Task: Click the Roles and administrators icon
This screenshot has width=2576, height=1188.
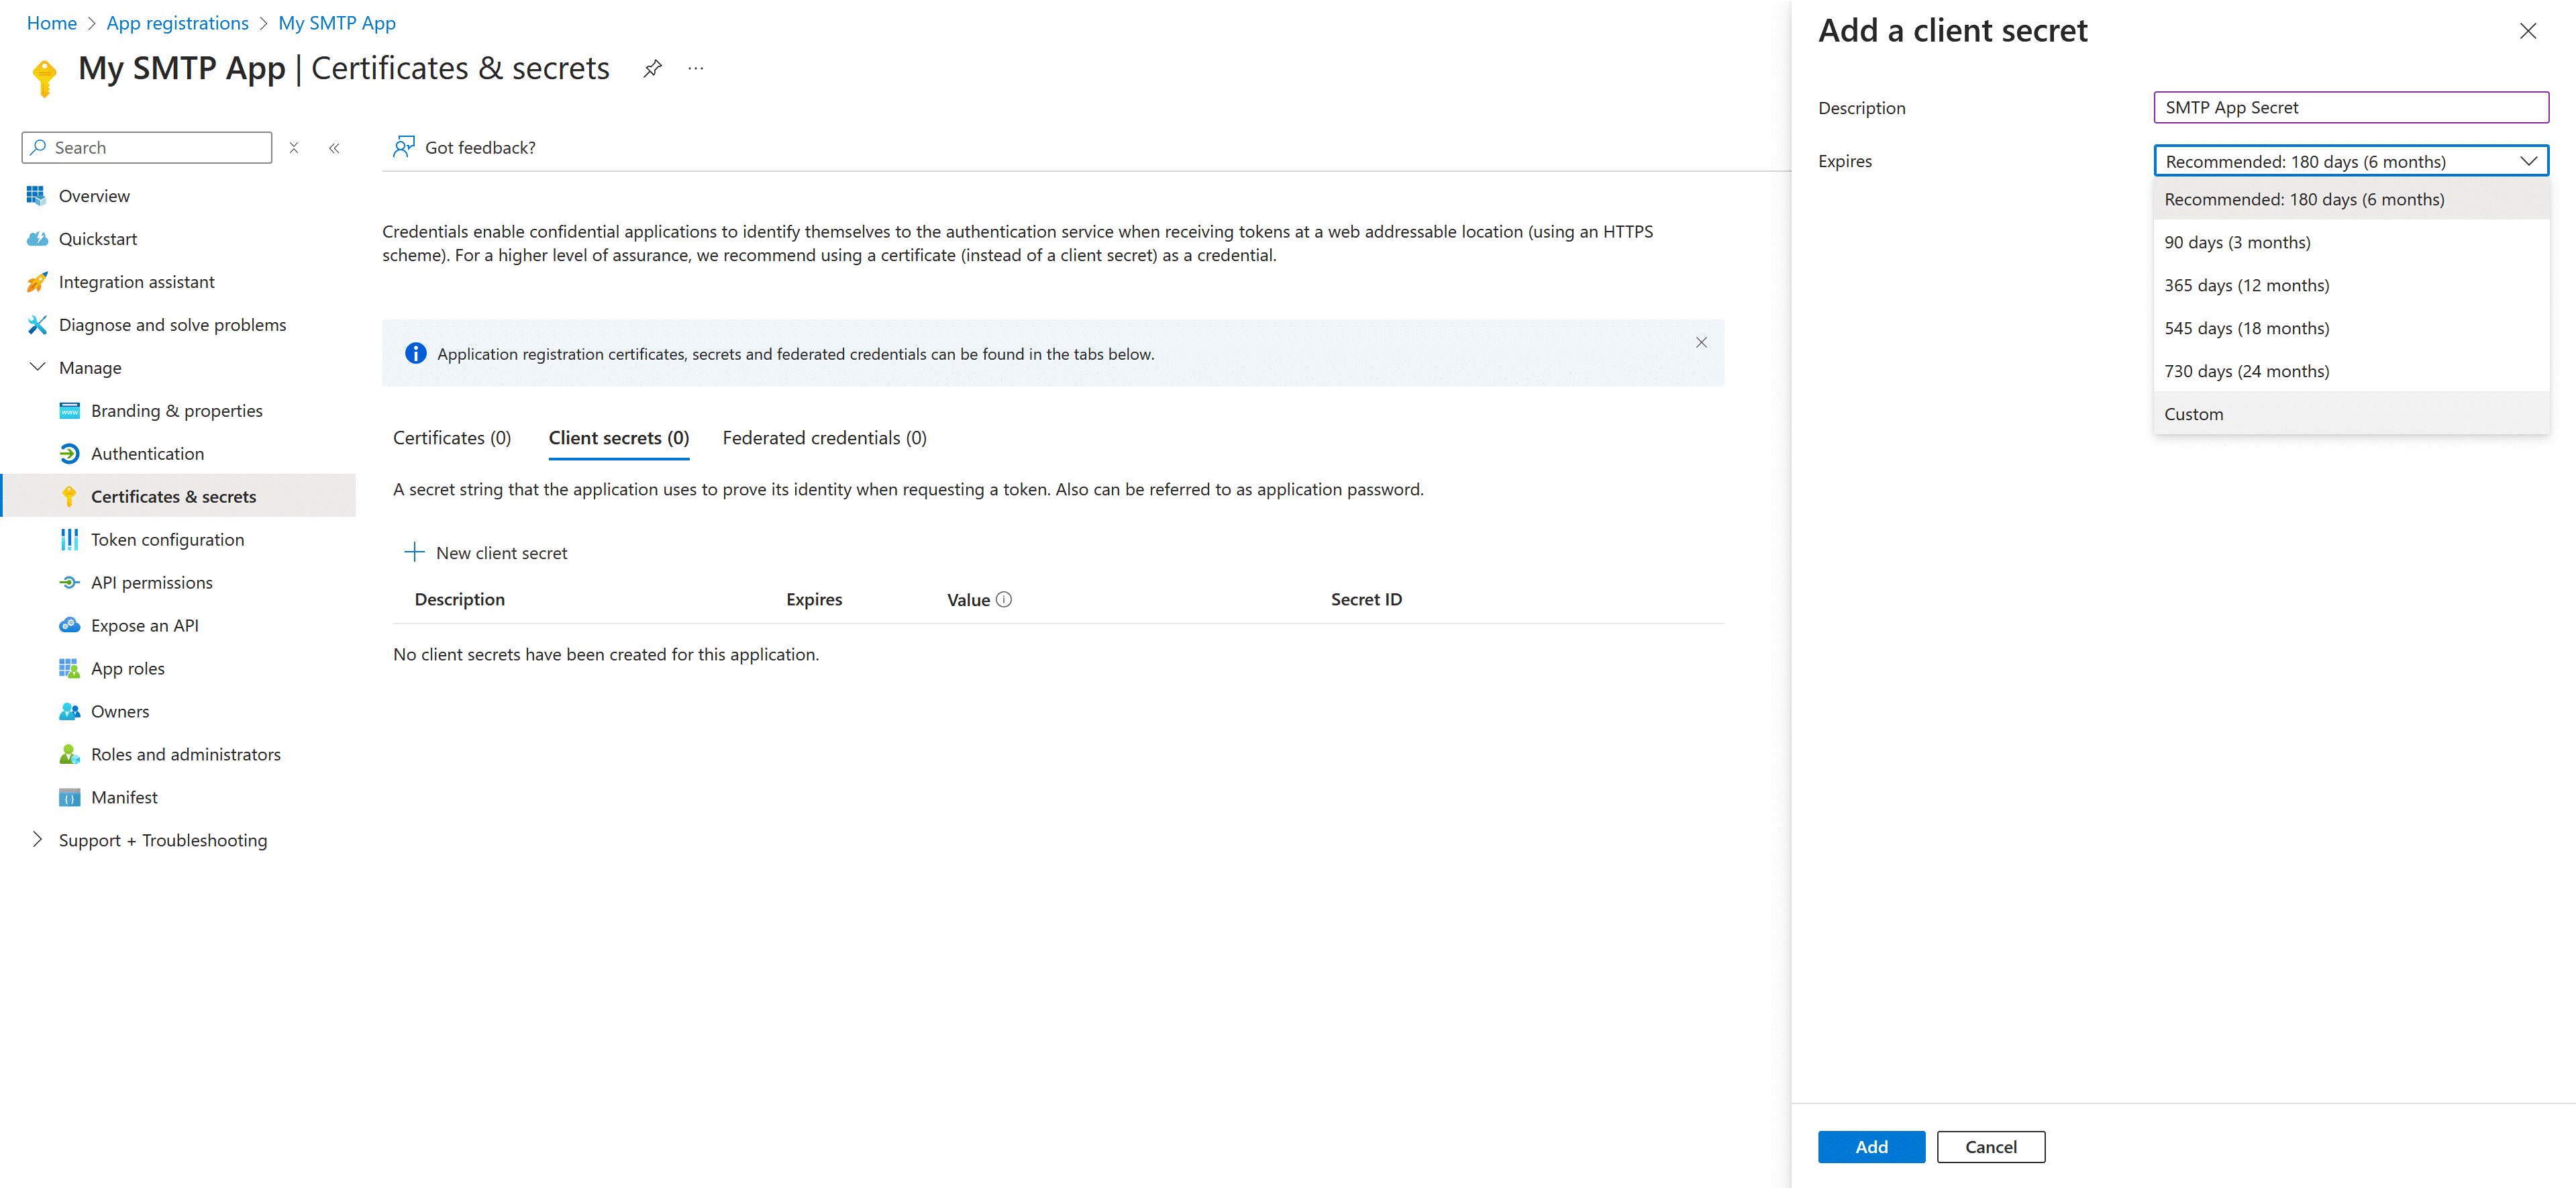Action: tap(69, 755)
